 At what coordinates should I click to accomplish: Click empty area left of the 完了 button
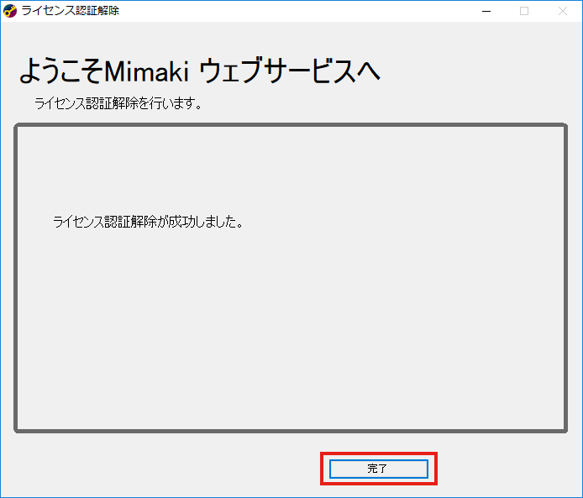coord(168,469)
